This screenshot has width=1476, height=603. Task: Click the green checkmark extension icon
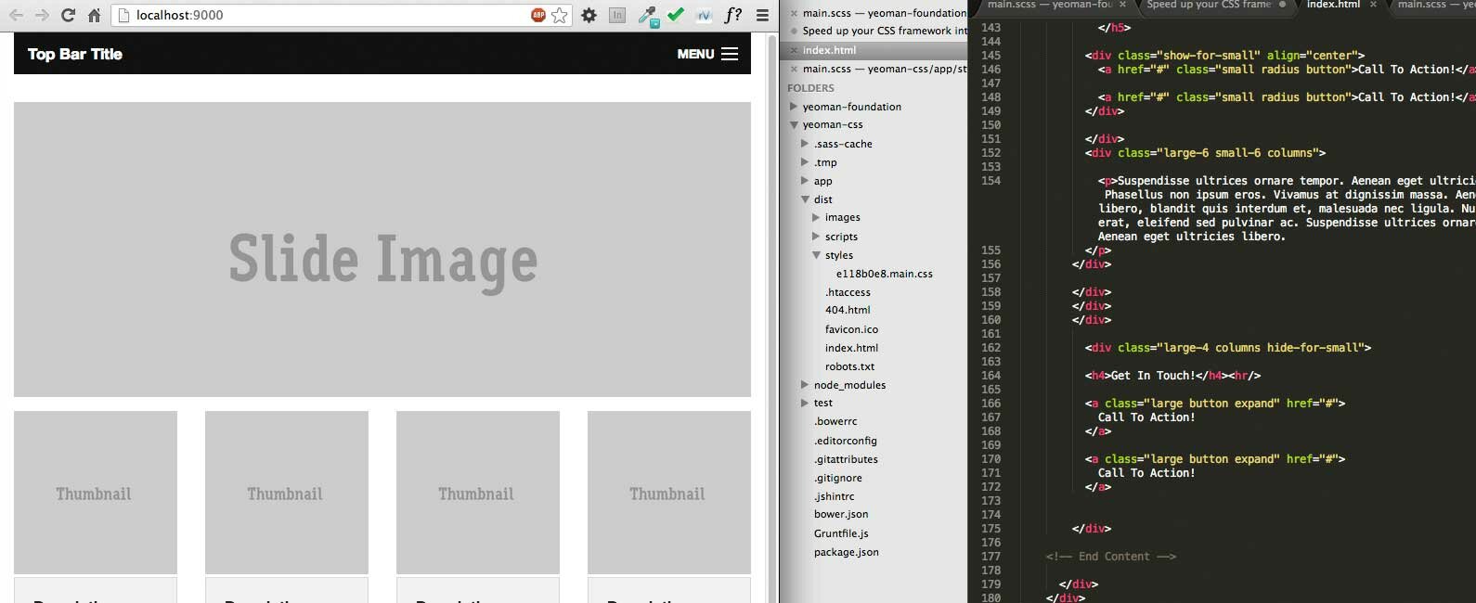point(676,14)
